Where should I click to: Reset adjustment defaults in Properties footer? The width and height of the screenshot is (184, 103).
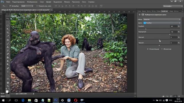coord(171,96)
